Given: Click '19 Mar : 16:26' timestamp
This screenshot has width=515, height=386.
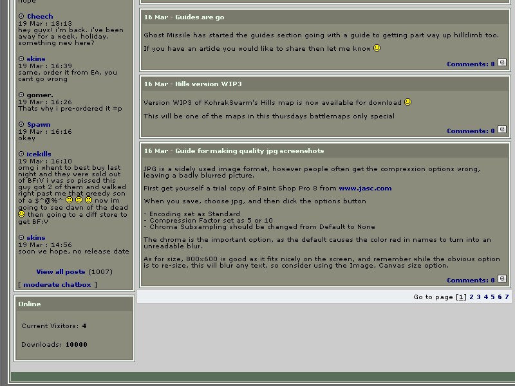Looking at the screenshot, I should 45,102.
